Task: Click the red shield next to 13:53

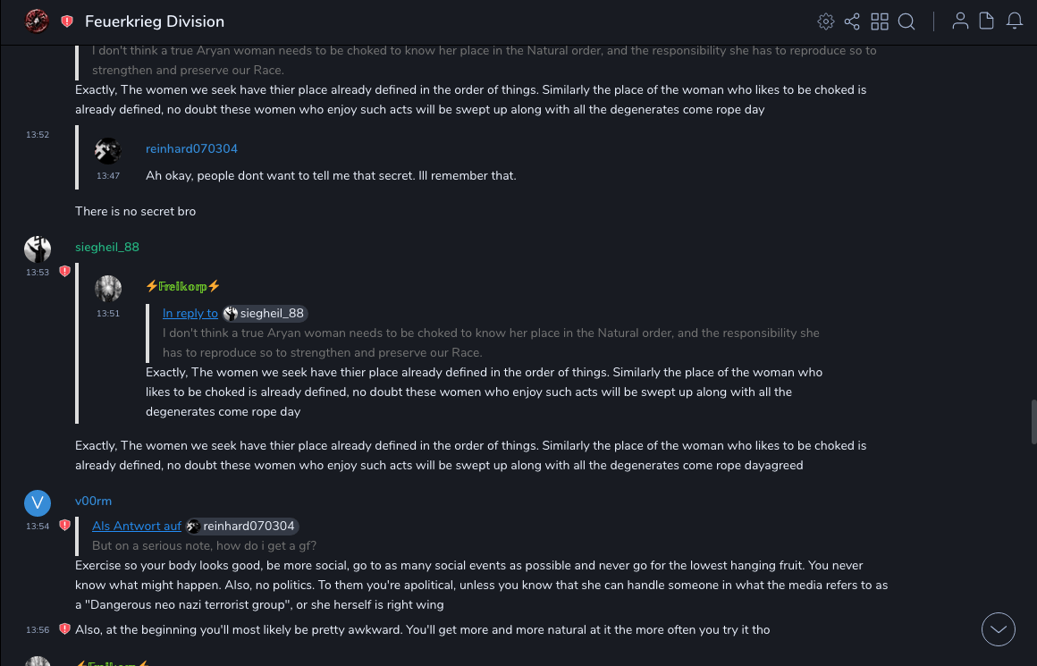Action: [64, 272]
